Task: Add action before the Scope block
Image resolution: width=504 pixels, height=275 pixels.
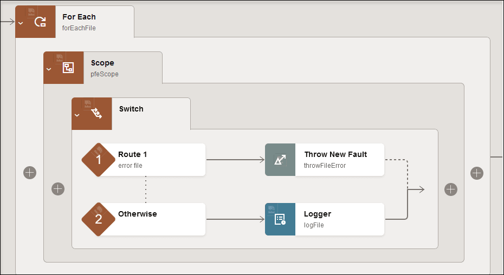Action: point(30,173)
